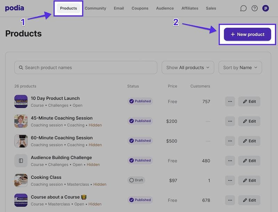Open more options for 10 Day Product Launch

[230, 101]
